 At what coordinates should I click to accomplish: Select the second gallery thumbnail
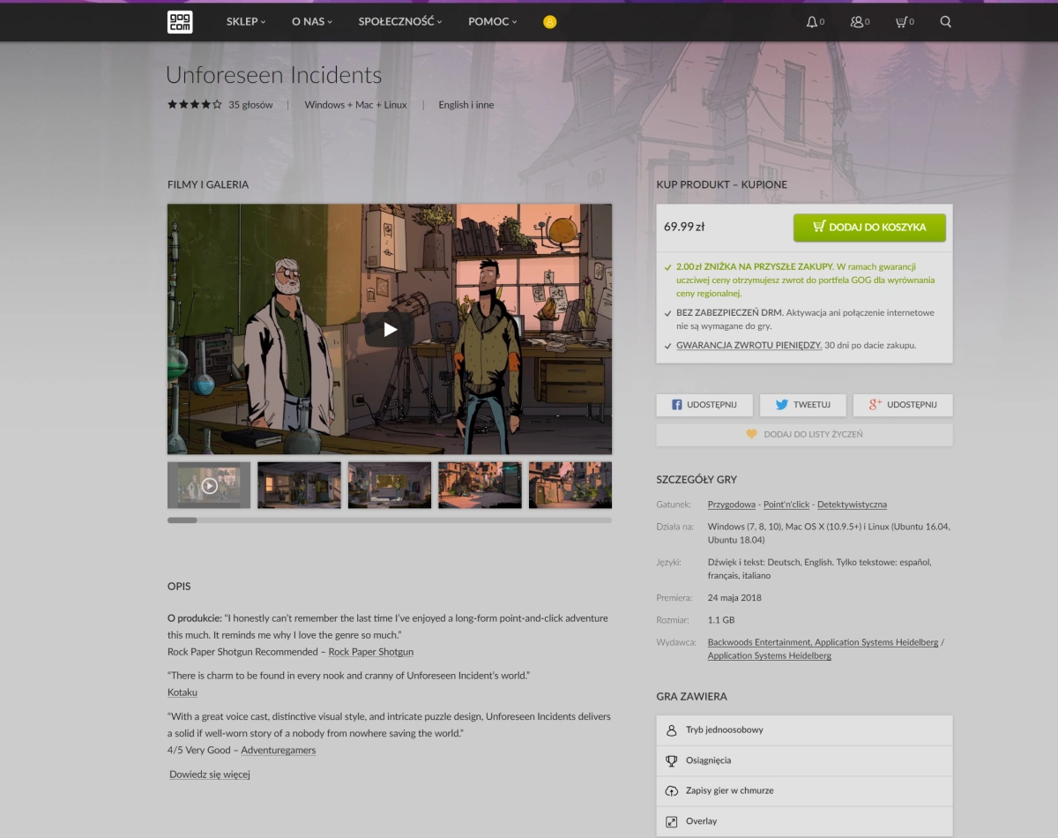pyautogui.click(x=299, y=485)
